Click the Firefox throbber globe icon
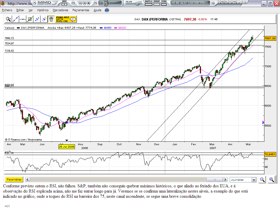Screen dimensions: 280x210 (107, 10)
